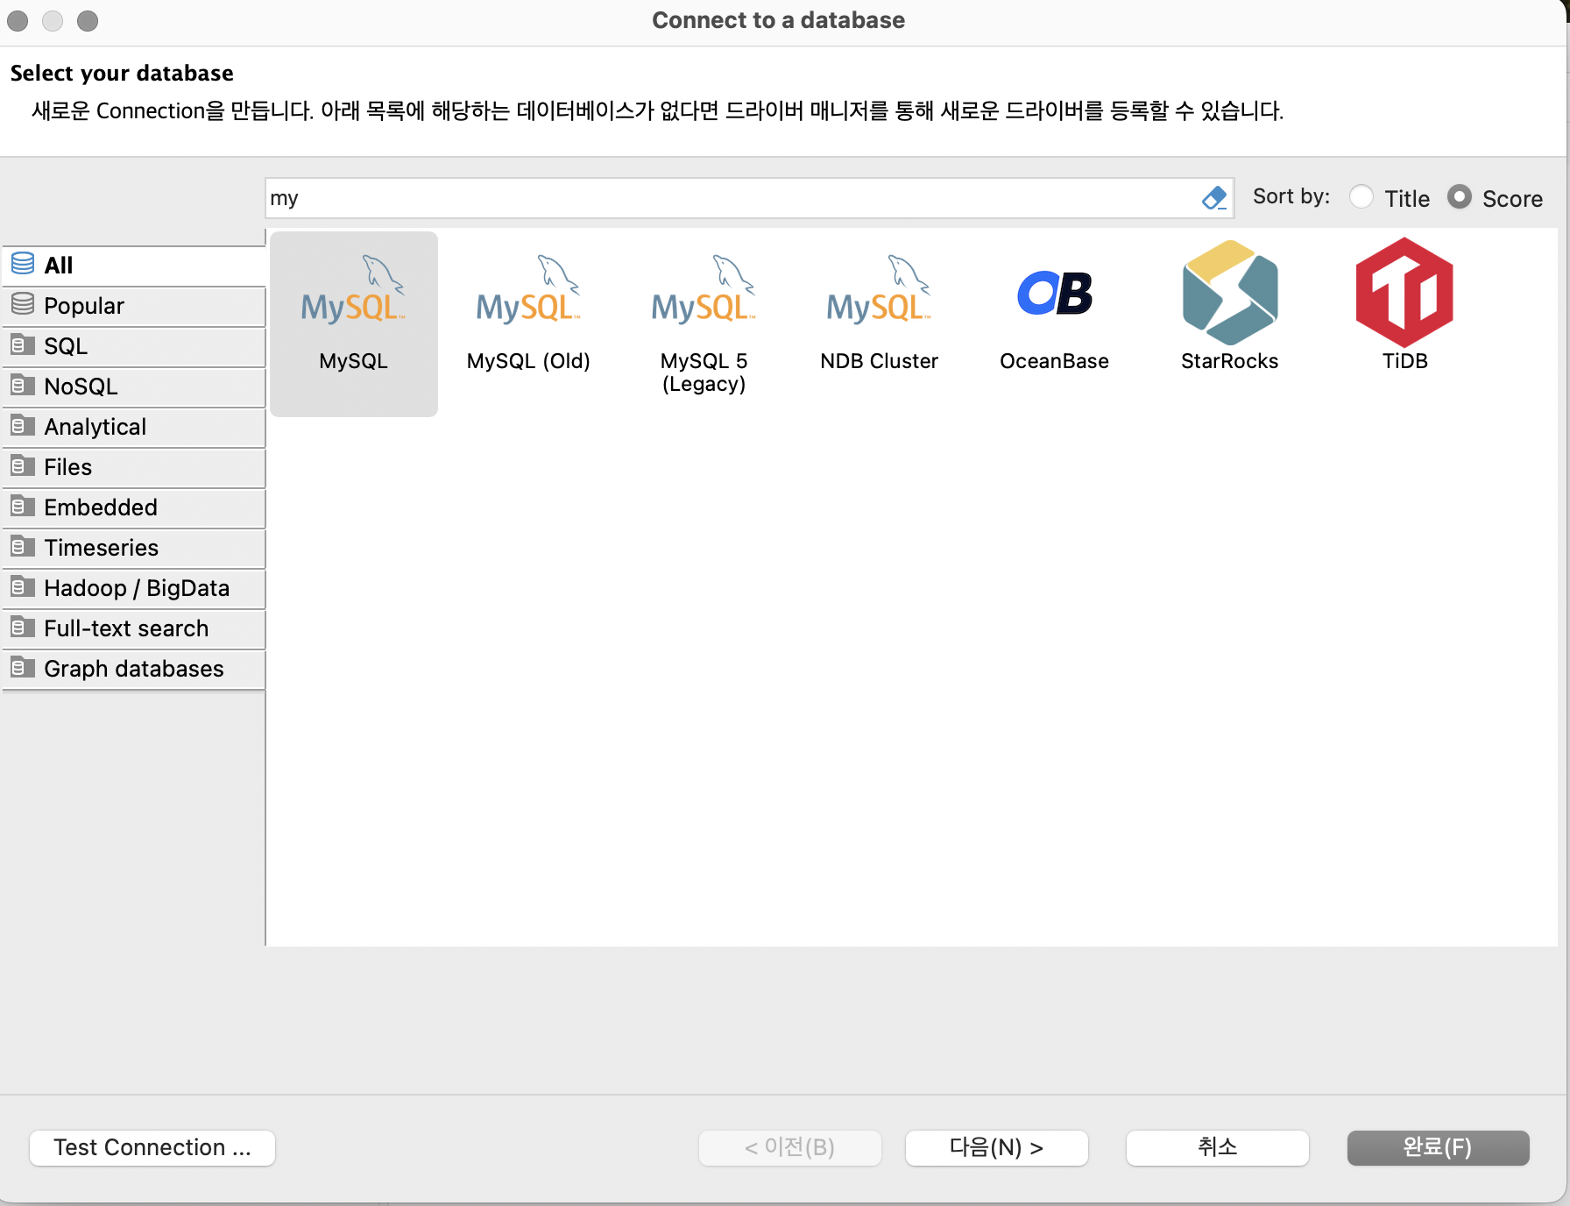The height and width of the screenshot is (1206, 1570).
Task: Click the SQL category folder icon
Action: [23, 344]
